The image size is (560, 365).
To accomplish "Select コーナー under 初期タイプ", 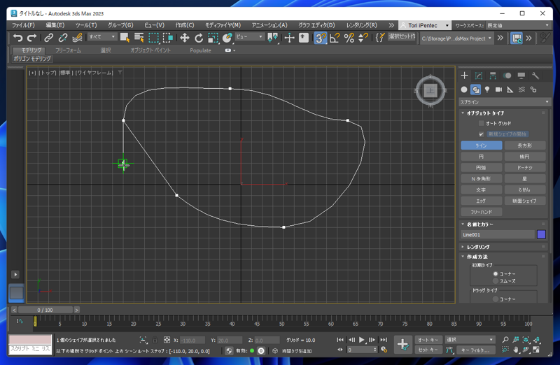I will coord(496,273).
